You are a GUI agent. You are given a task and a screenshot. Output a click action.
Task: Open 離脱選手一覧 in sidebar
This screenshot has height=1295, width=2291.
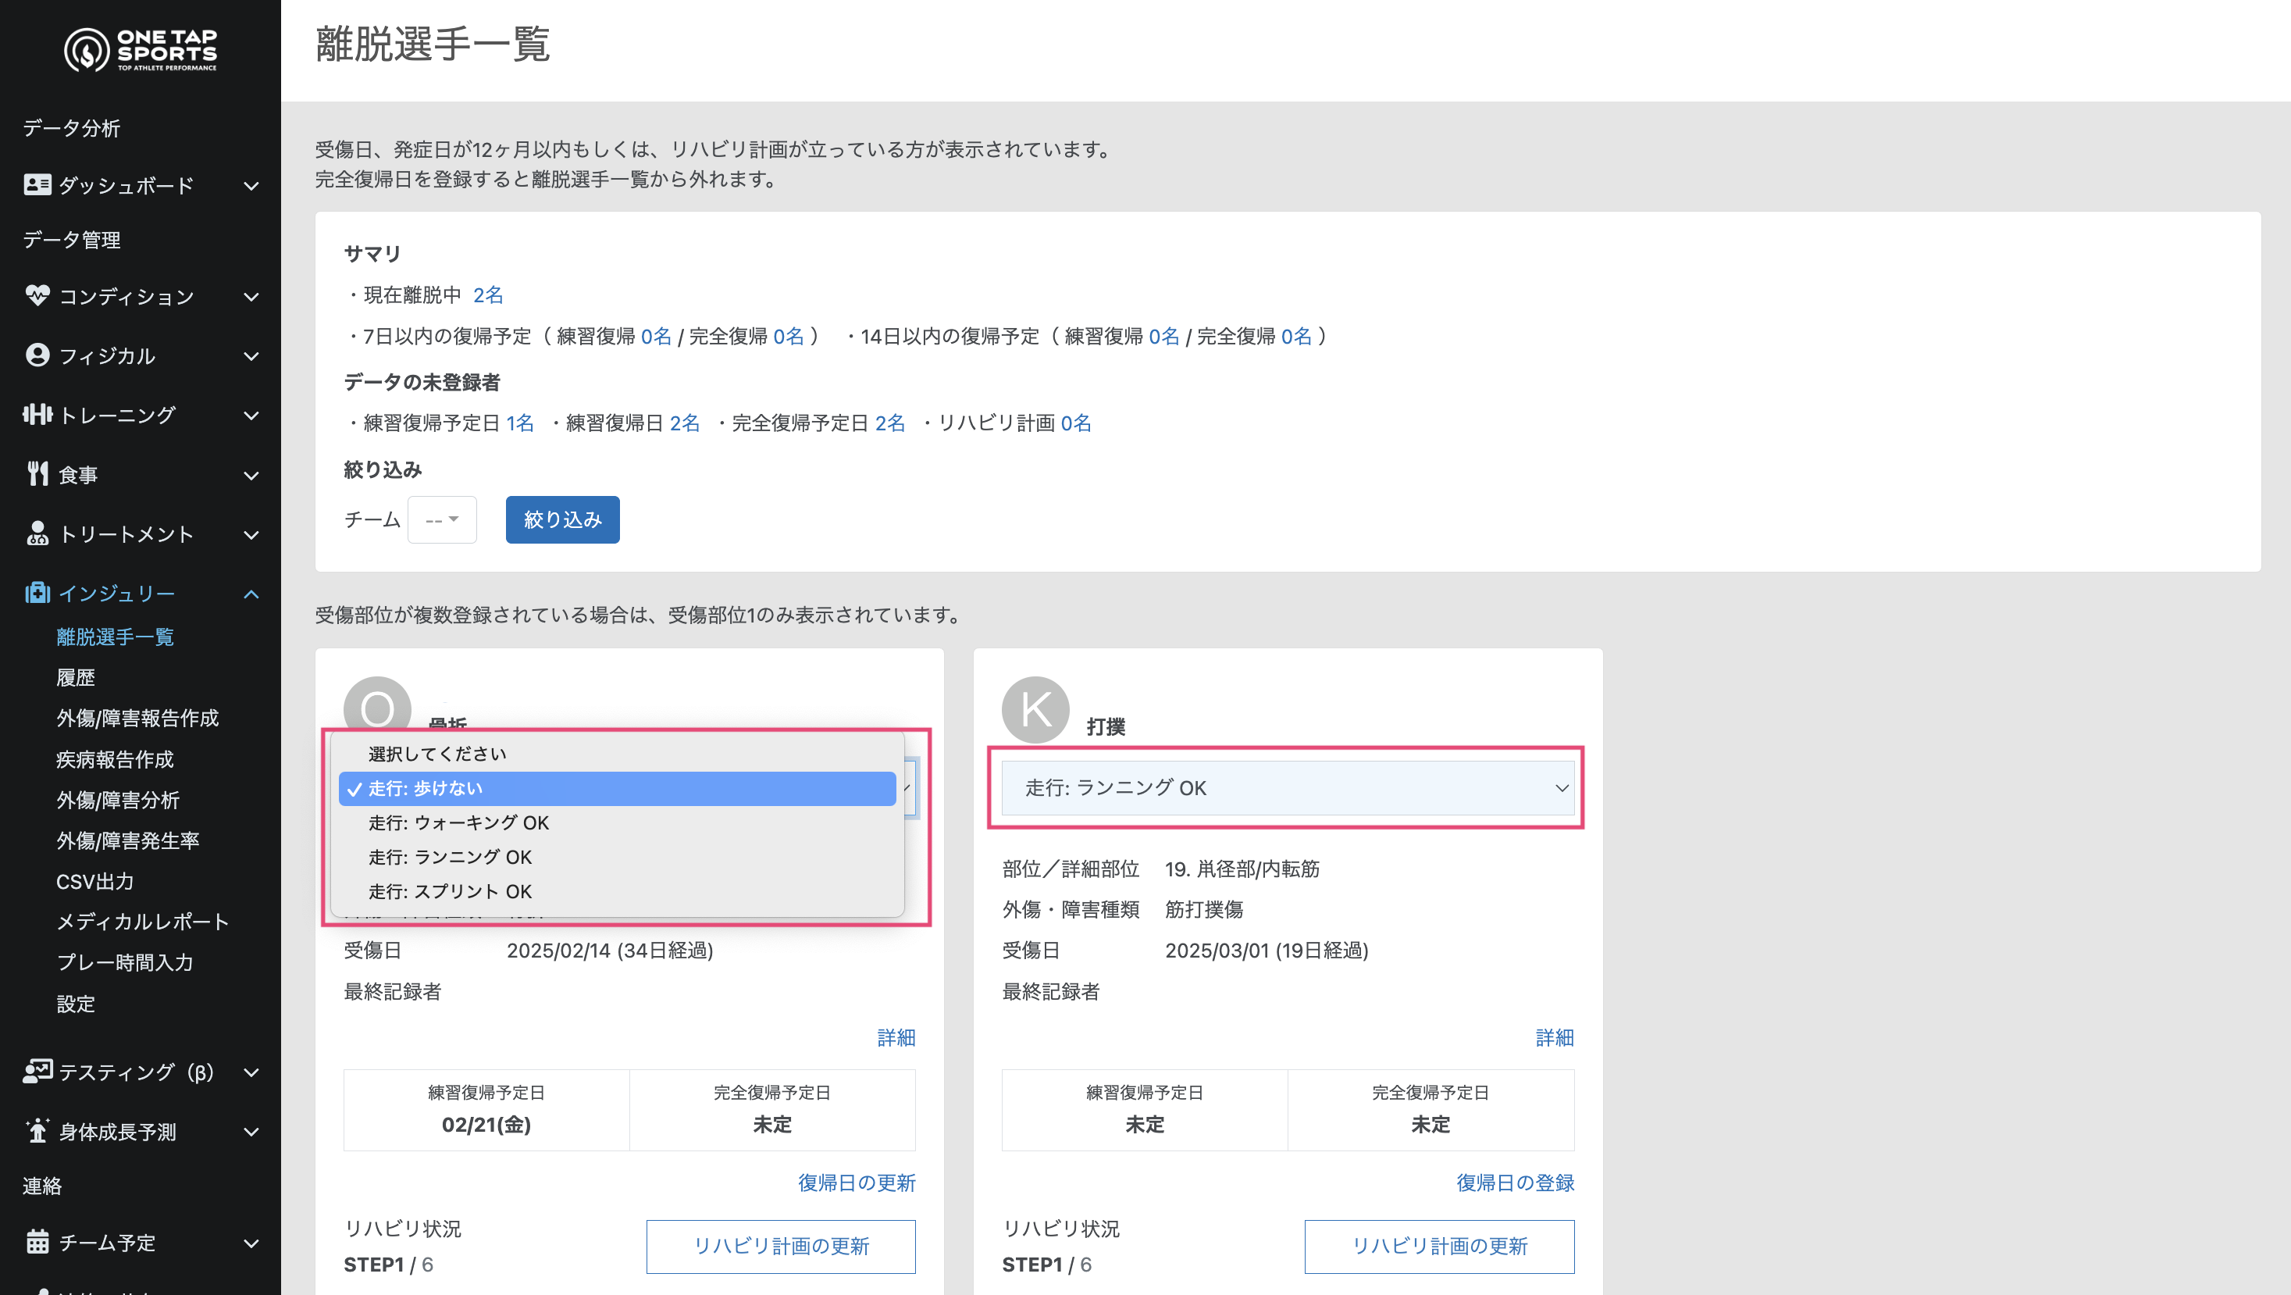click(x=115, y=636)
